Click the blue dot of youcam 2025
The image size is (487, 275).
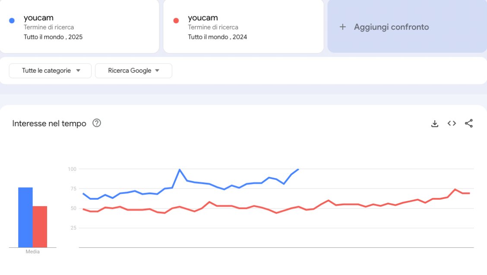tap(12, 20)
